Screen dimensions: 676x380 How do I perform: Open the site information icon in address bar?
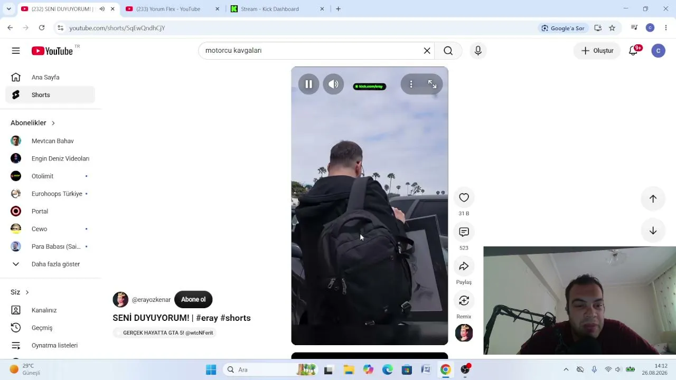61,28
